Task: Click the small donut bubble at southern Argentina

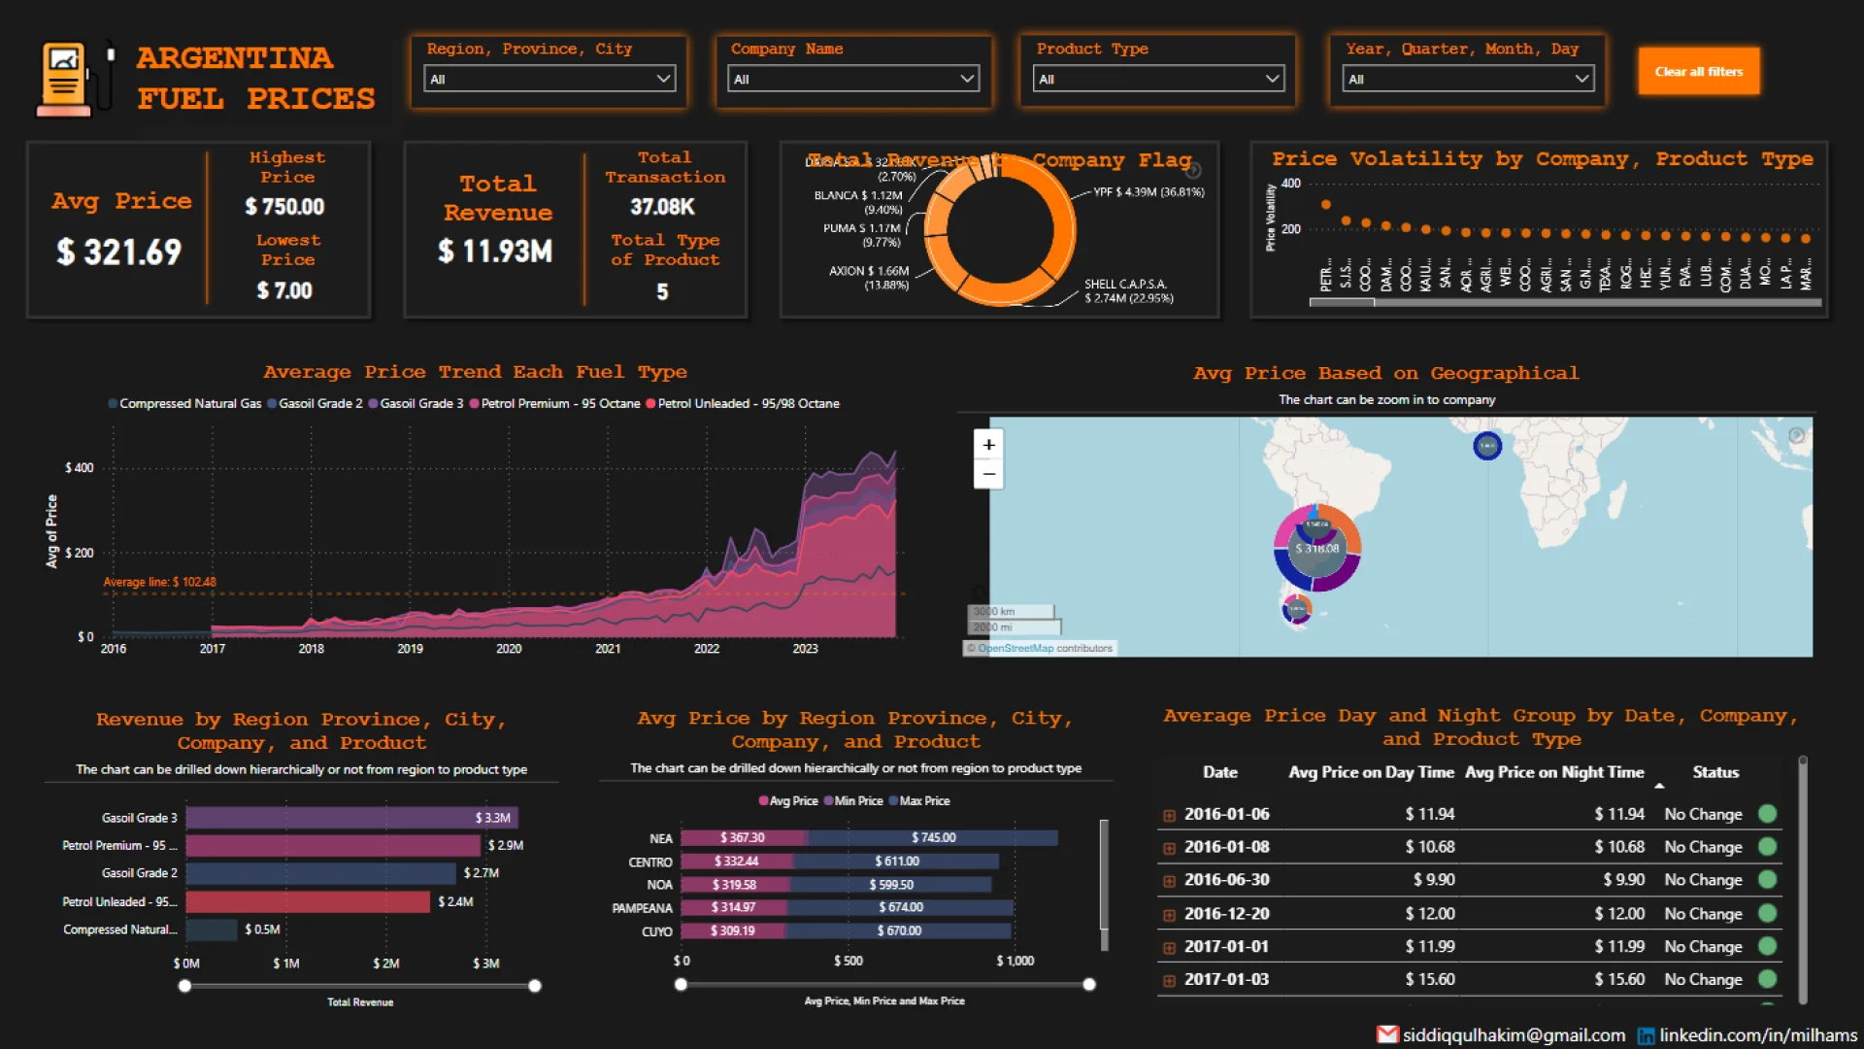Action: click(1297, 609)
